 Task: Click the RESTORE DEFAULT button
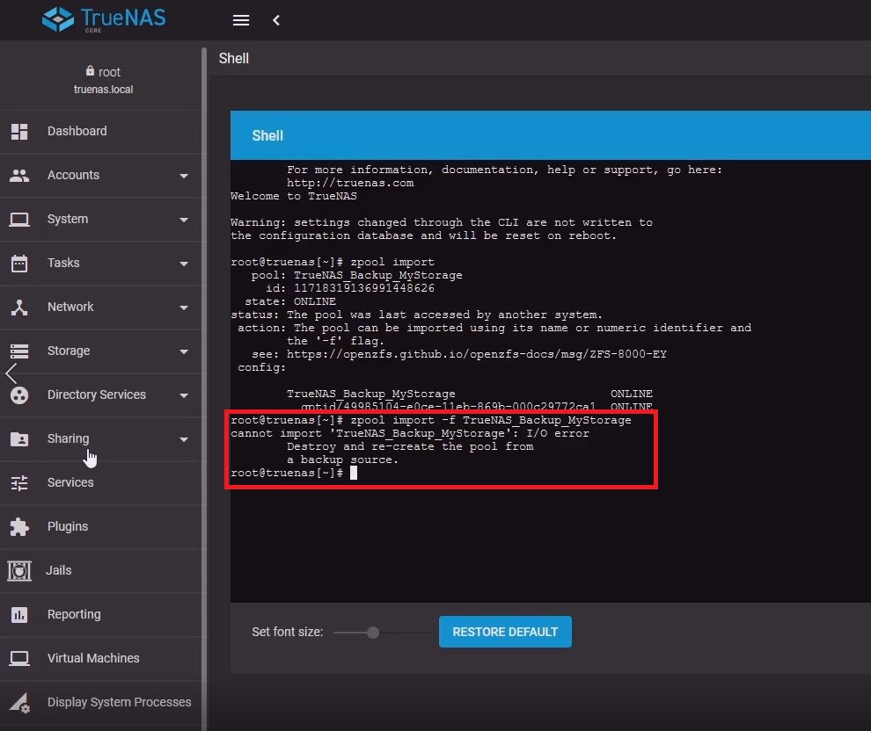[505, 632]
